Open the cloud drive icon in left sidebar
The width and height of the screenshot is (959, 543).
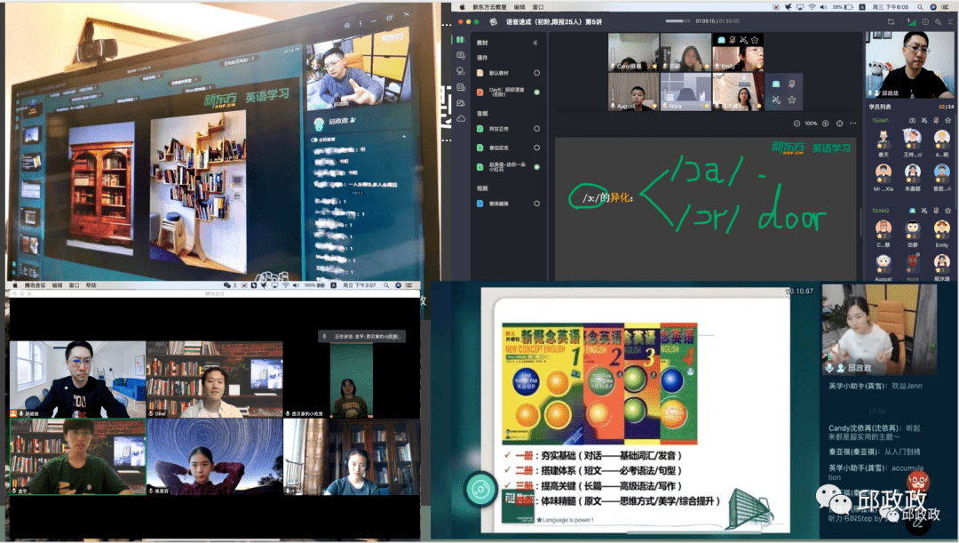461,117
